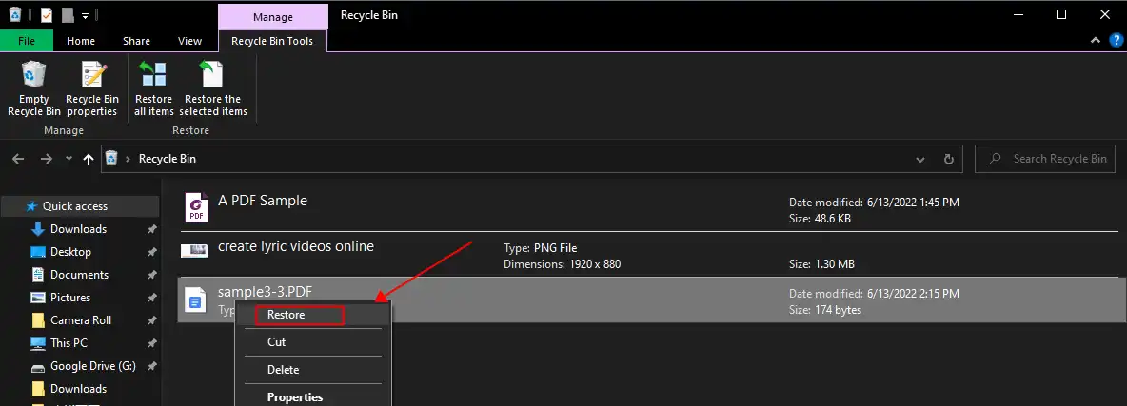The image size is (1127, 406).
Task: Refresh the Recycle Bin folder view
Action: click(x=948, y=160)
